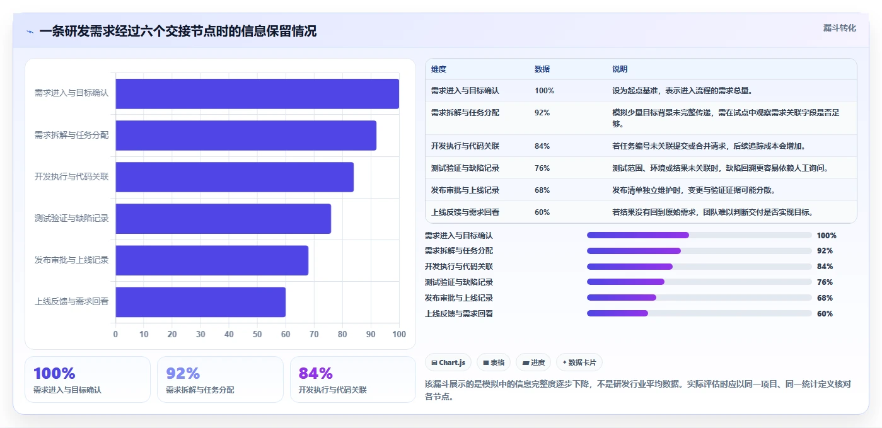This screenshot has width=882, height=428.
Task: Click the footnote paragraph starting '该漏斗展示的是'
Action: (638, 390)
